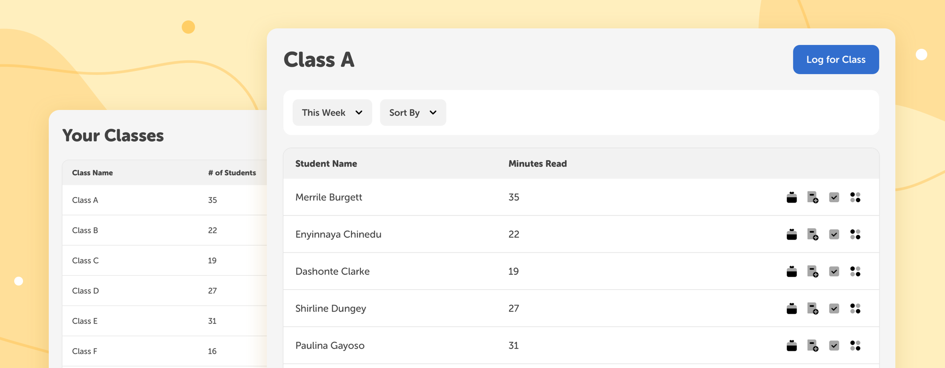The width and height of the screenshot is (945, 368).
Task: Click the gift icon for Paulina Gayoso
Action: pyautogui.click(x=792, y=345)
